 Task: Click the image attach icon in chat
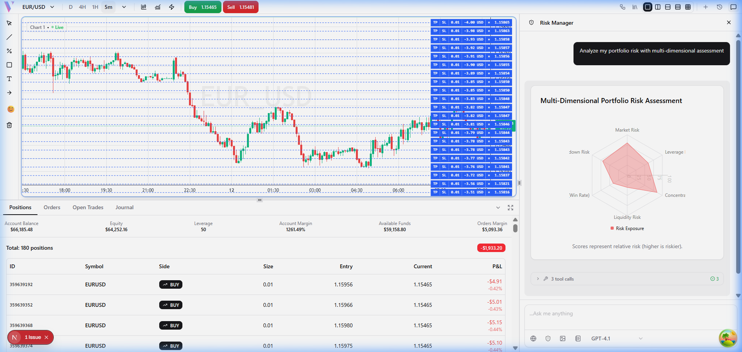(563, 338)
